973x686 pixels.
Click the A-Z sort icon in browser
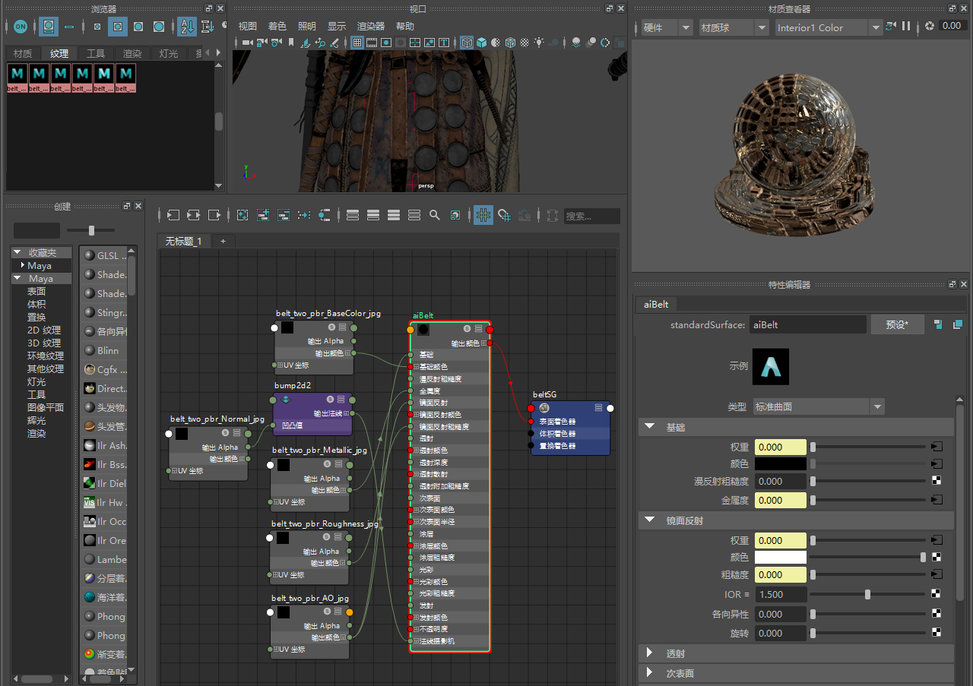click(x=187, y=27)
